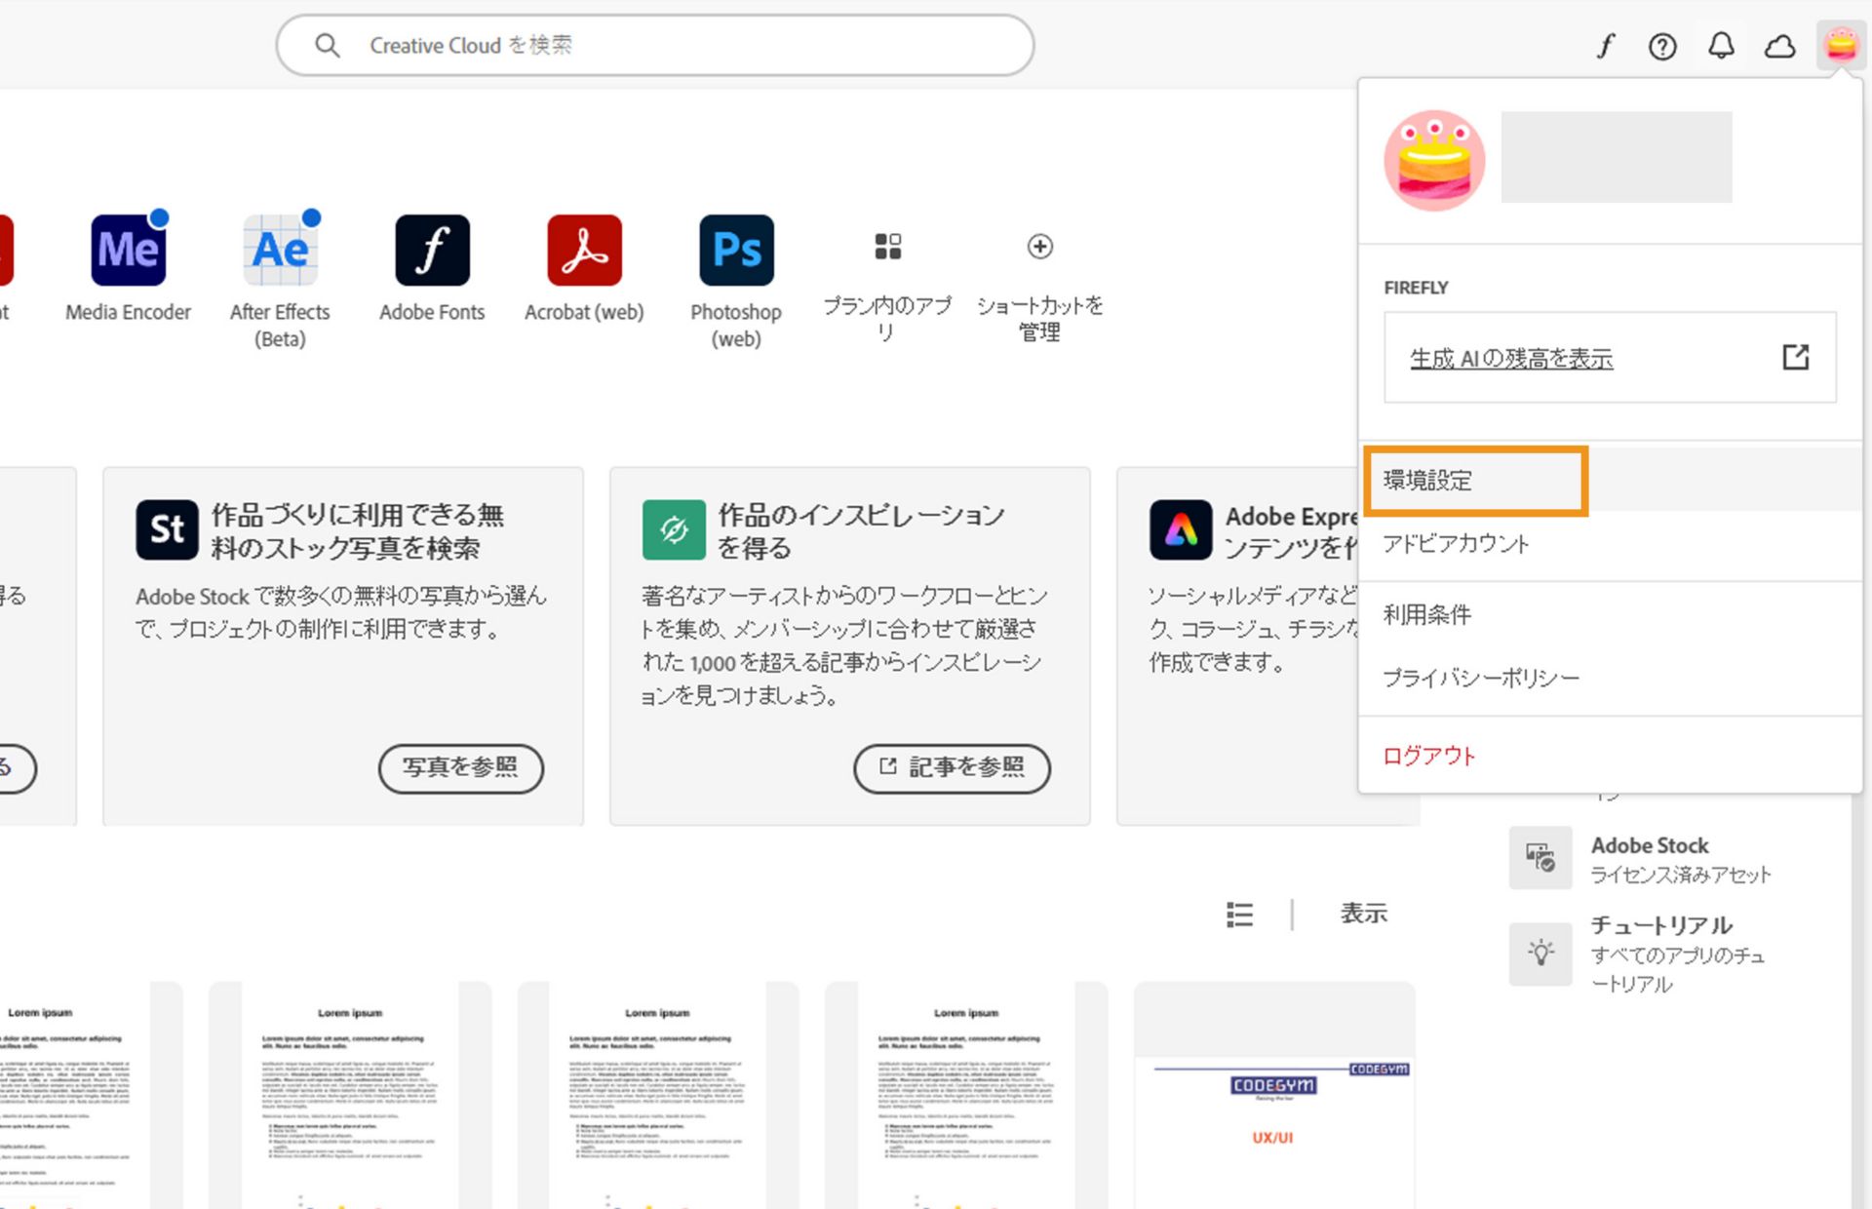Open the help question mark icon
1872x1209 pixels.
[x=1662, y=46]
